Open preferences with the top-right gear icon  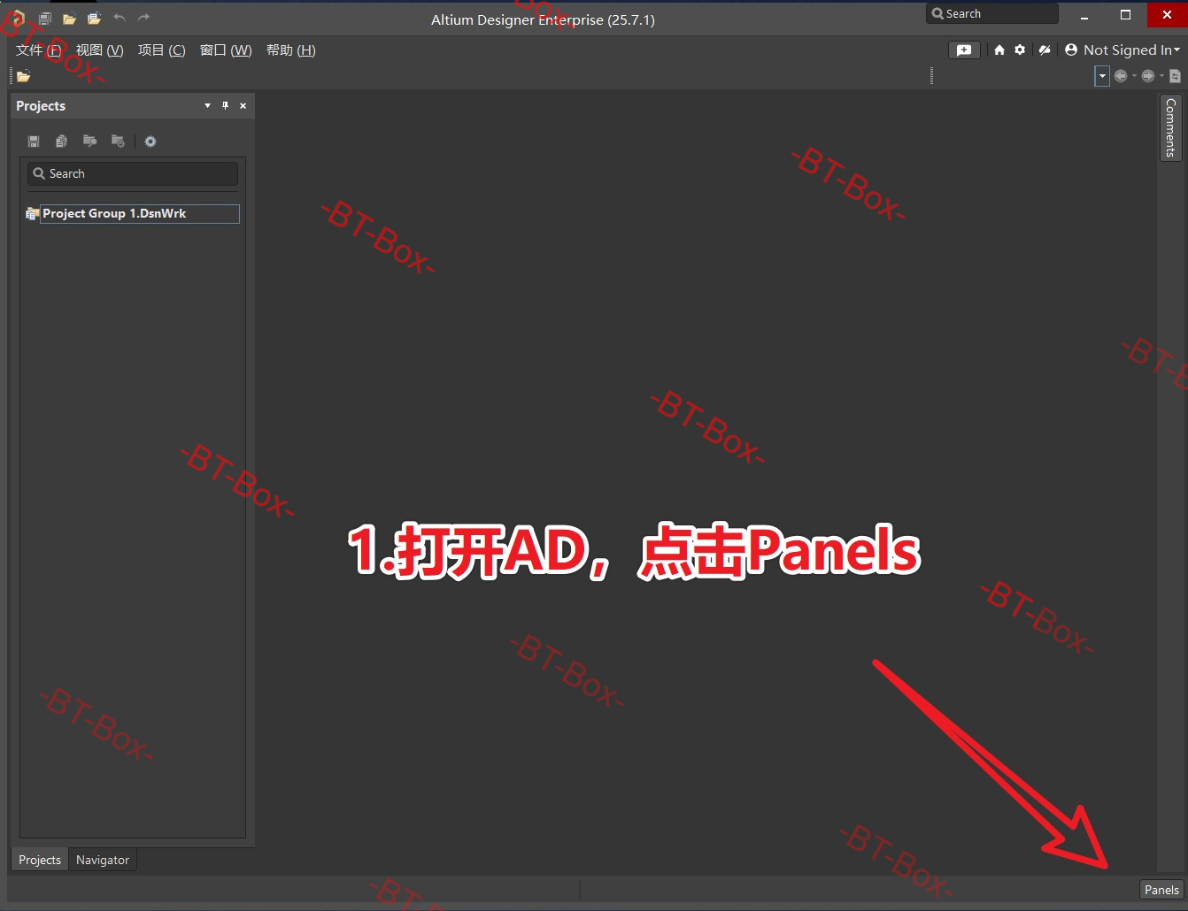point(1020,50)
